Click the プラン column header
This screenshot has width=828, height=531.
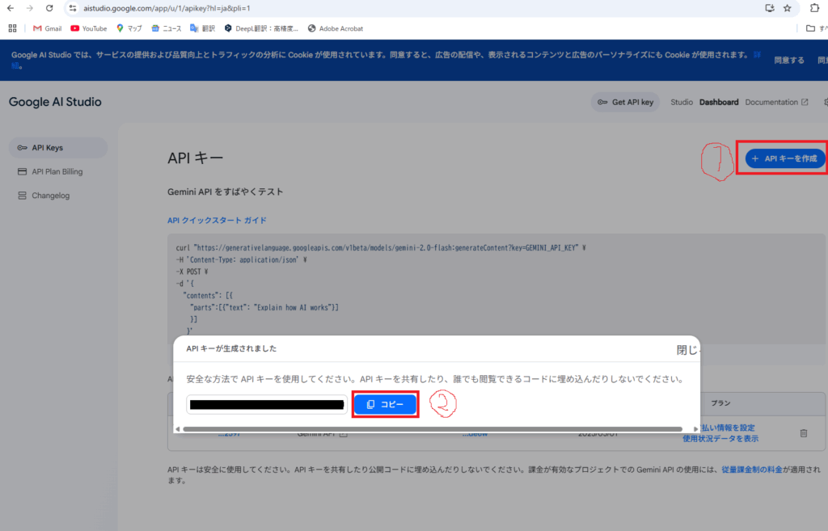(720, 403)
